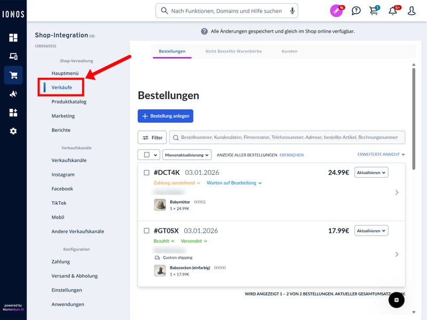Click the ERFRISCHEN link

coord(291,155)
